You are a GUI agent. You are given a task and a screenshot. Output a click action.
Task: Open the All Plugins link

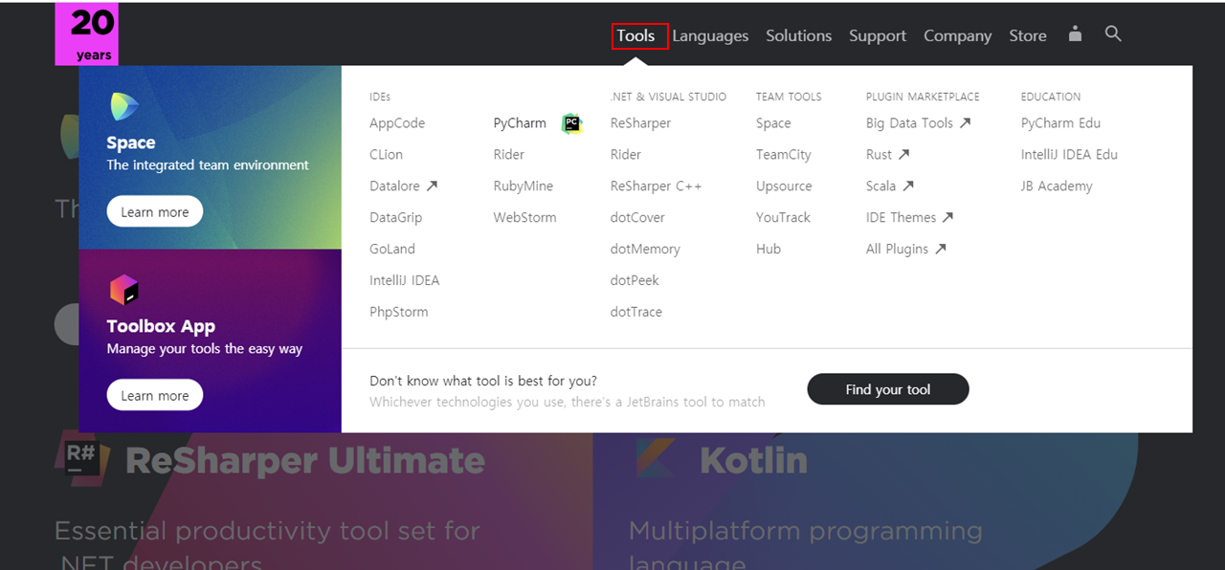(906, 249)
